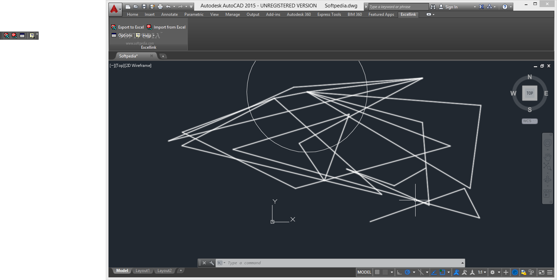Viewport: 557px width, 280px height.
Task: Click Help icon in floating toolbar
Action: (x=32, y=35)
